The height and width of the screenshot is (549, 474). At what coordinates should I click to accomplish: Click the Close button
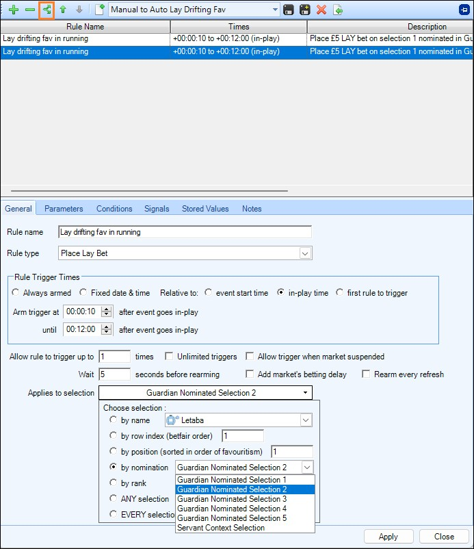[x=444, y=537]
